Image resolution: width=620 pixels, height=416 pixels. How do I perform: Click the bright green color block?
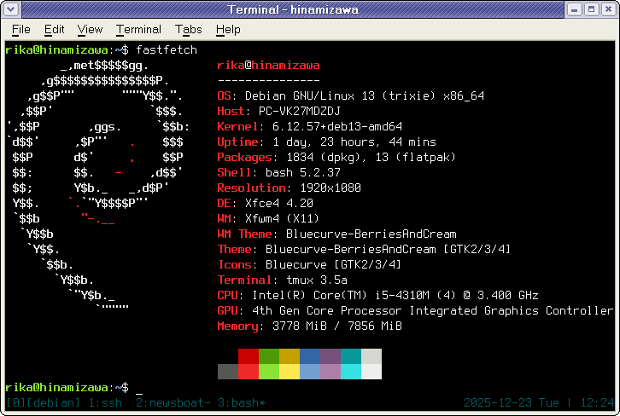click(x=269, y=372)
